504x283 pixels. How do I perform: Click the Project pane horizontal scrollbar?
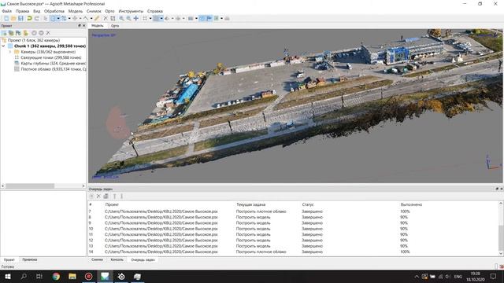click(x=30, y=186)
